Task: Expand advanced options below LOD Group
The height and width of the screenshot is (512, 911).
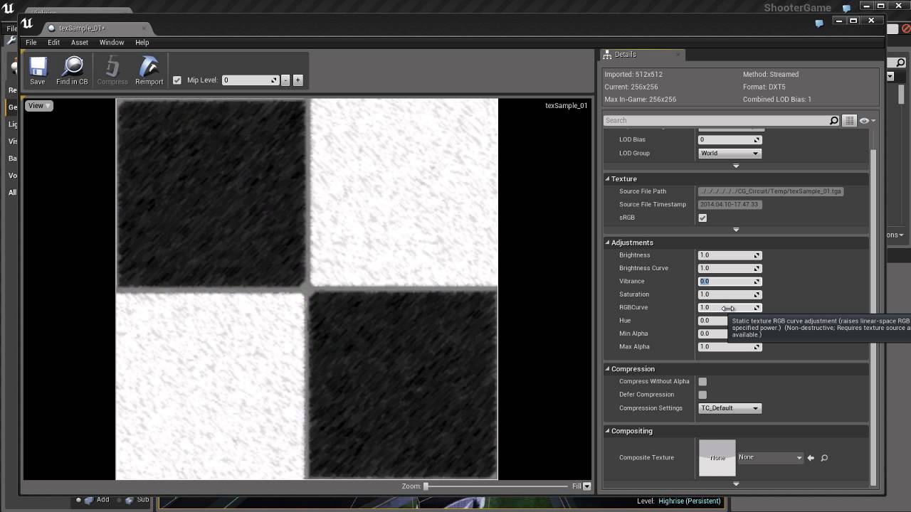Action: click(736, 166)
